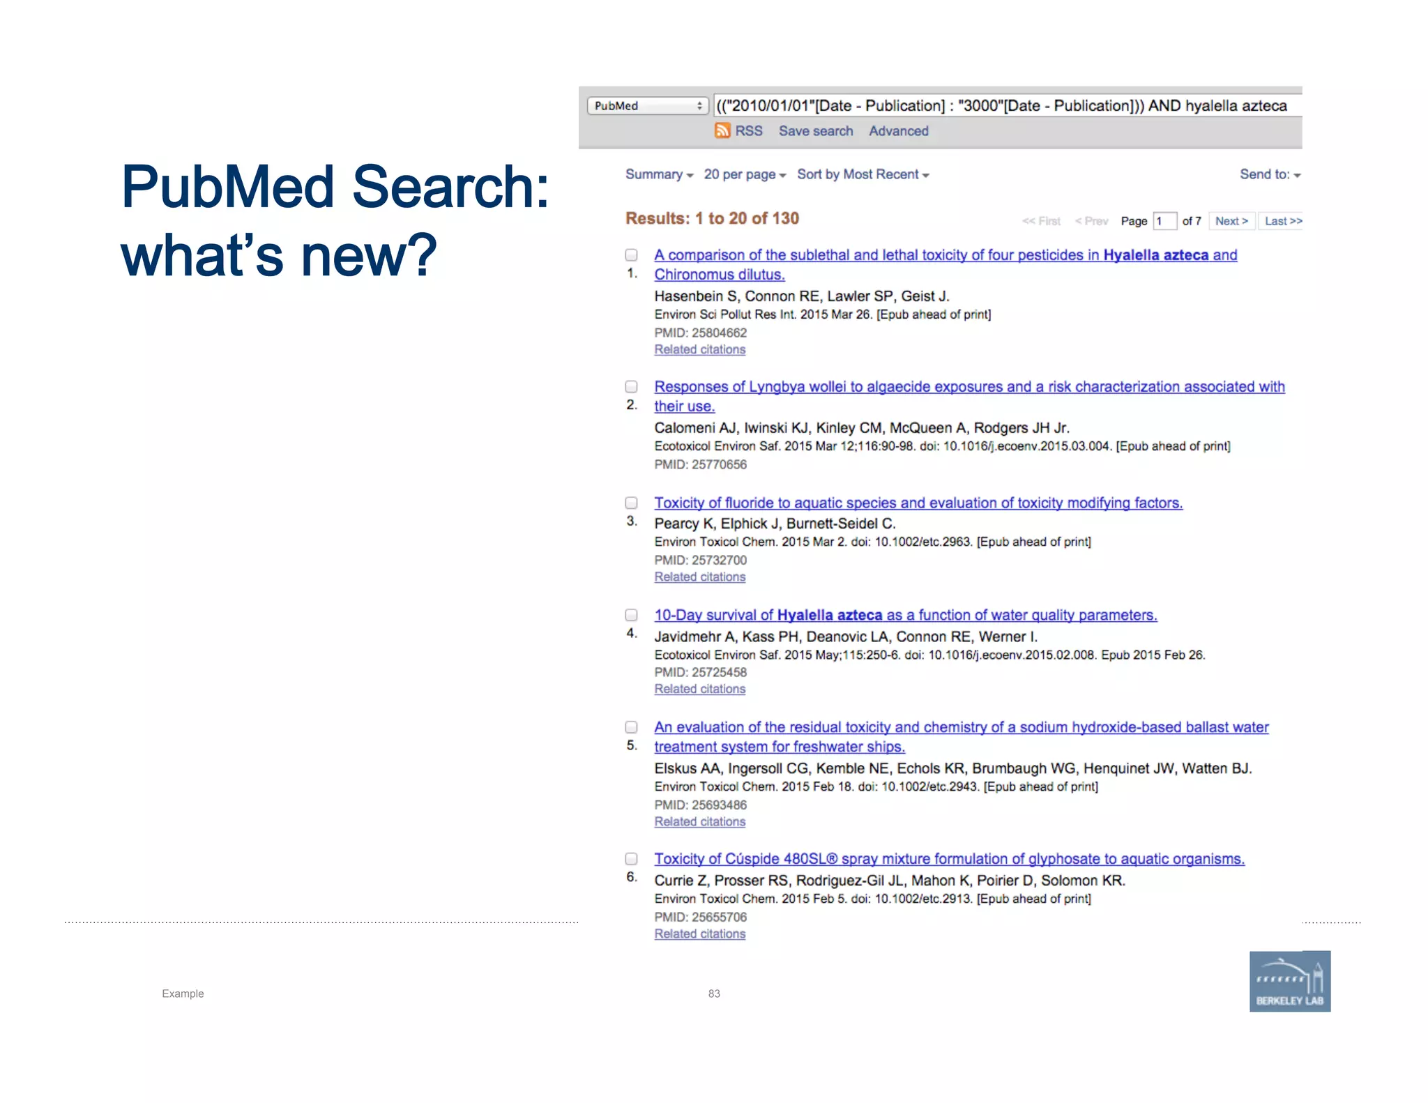Open the 10-Day survival of Hyalella azteca article
The image size is (1428, 1103).
pos(906,615)
